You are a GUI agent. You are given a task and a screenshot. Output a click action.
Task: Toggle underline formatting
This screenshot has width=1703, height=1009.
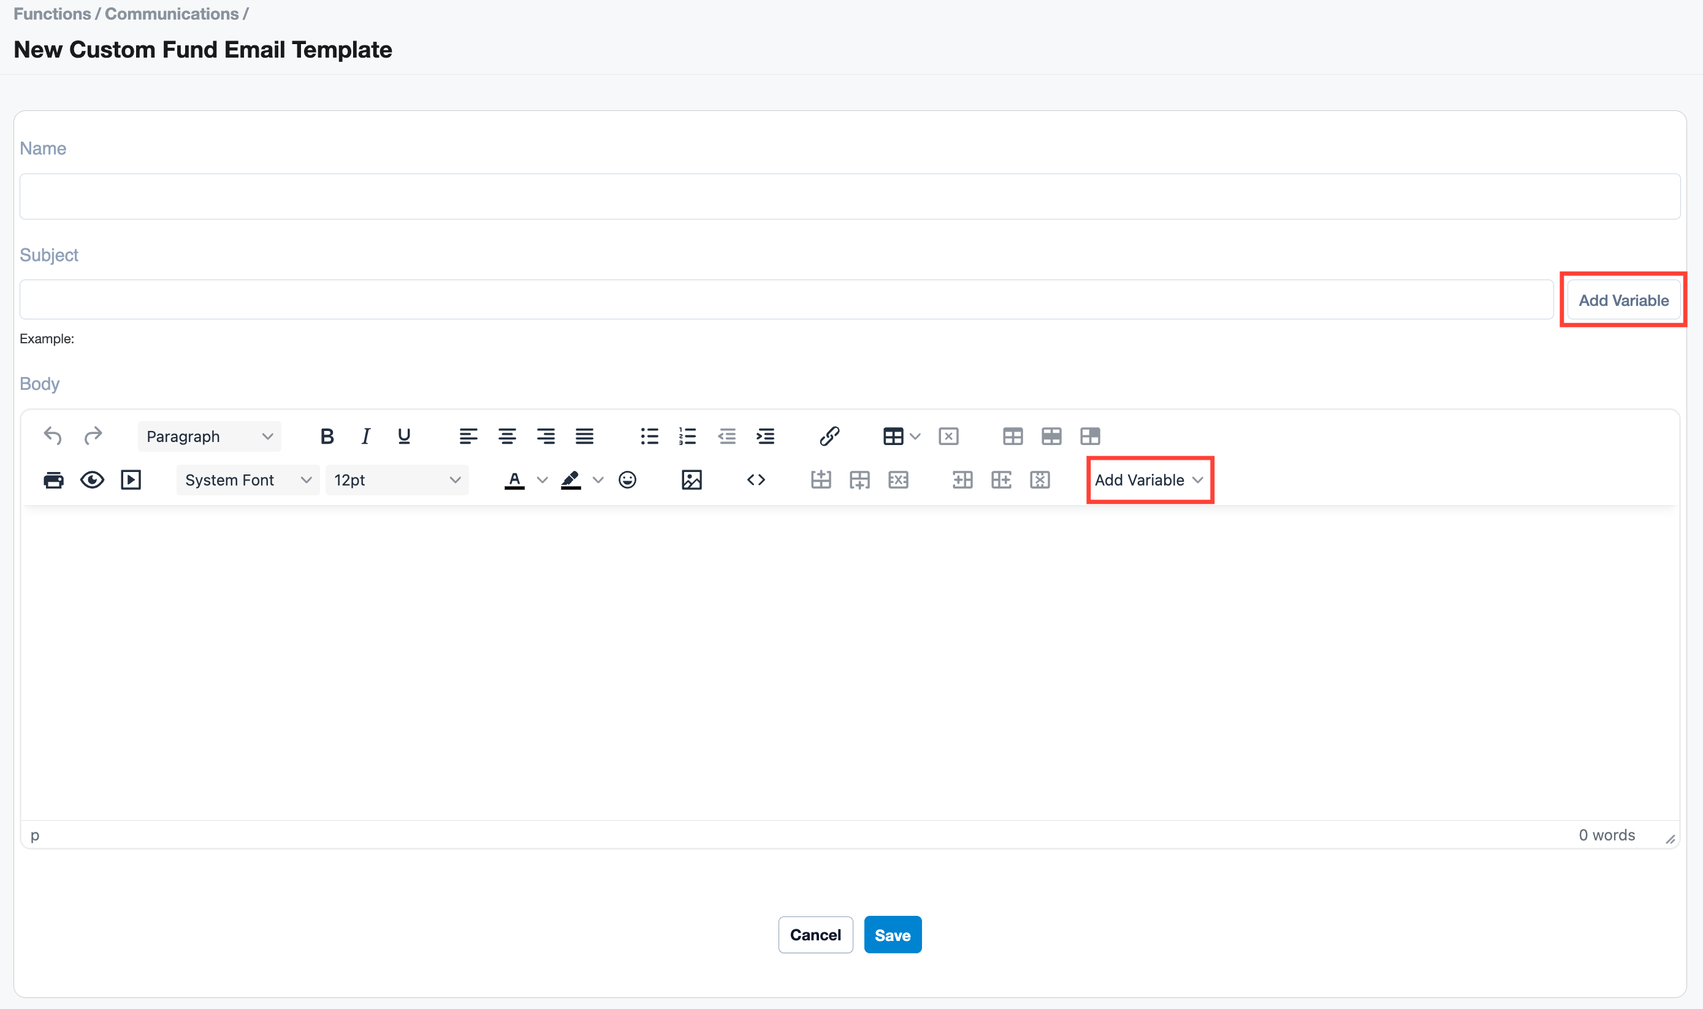tap(404, 436)
